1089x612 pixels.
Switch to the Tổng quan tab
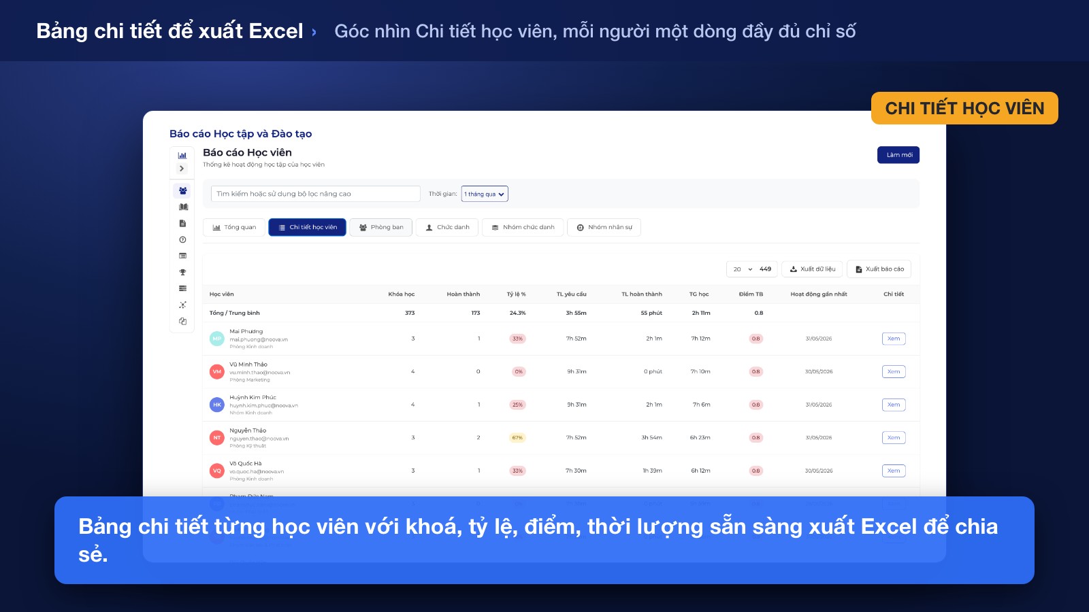tap(234, 227)
